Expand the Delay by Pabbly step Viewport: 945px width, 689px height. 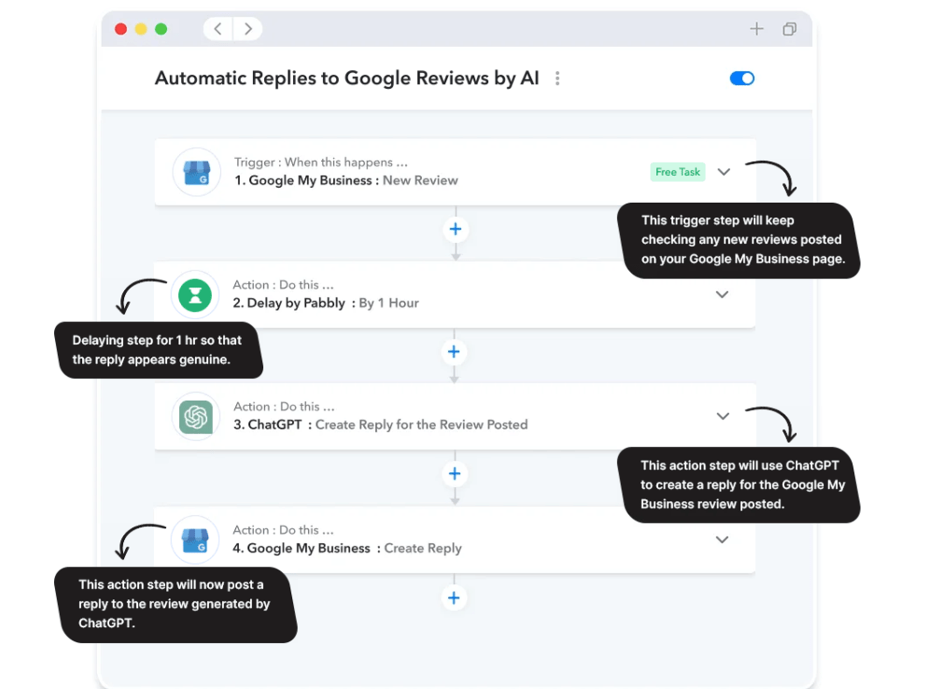[722, 295]
